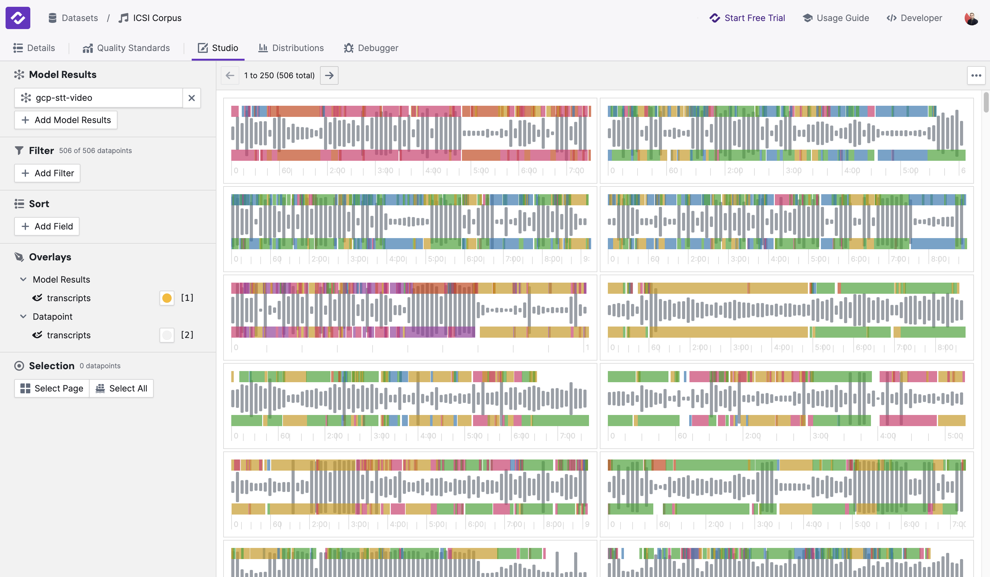Go to previous page arrow
990x577 pixels.
(230, 75)
